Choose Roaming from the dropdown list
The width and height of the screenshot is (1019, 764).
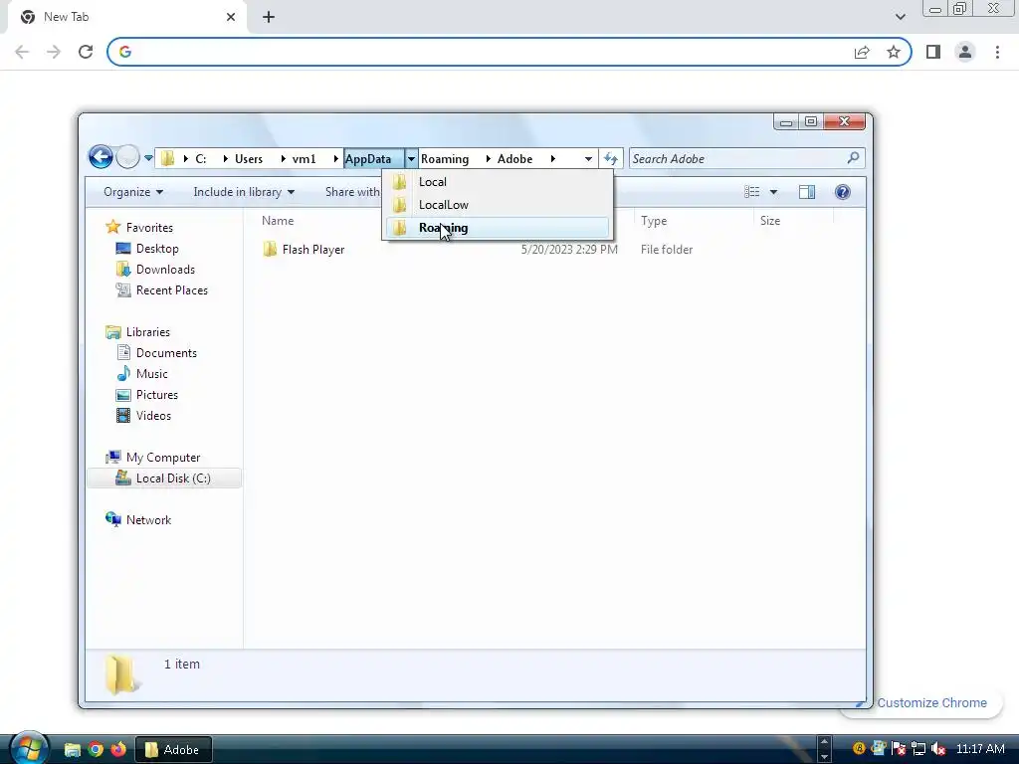click(498, 228)
